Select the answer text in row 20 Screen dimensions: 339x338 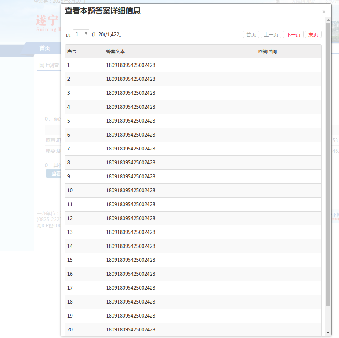point(131,330)
